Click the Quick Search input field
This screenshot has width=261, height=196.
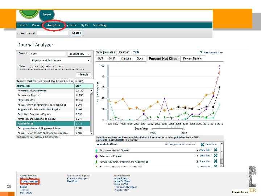tap(53, 33)
